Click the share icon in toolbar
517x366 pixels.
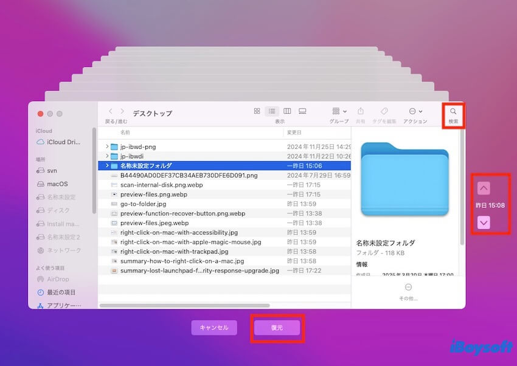[361, 111]
